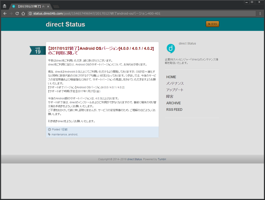Click the サポート終了バージョン line in the post

[86, 87]
